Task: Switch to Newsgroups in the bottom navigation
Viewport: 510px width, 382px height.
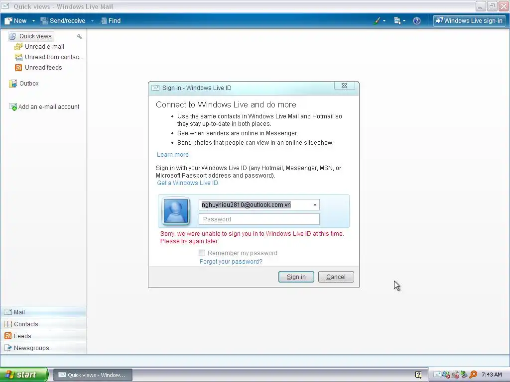Action: click(43, 348)
